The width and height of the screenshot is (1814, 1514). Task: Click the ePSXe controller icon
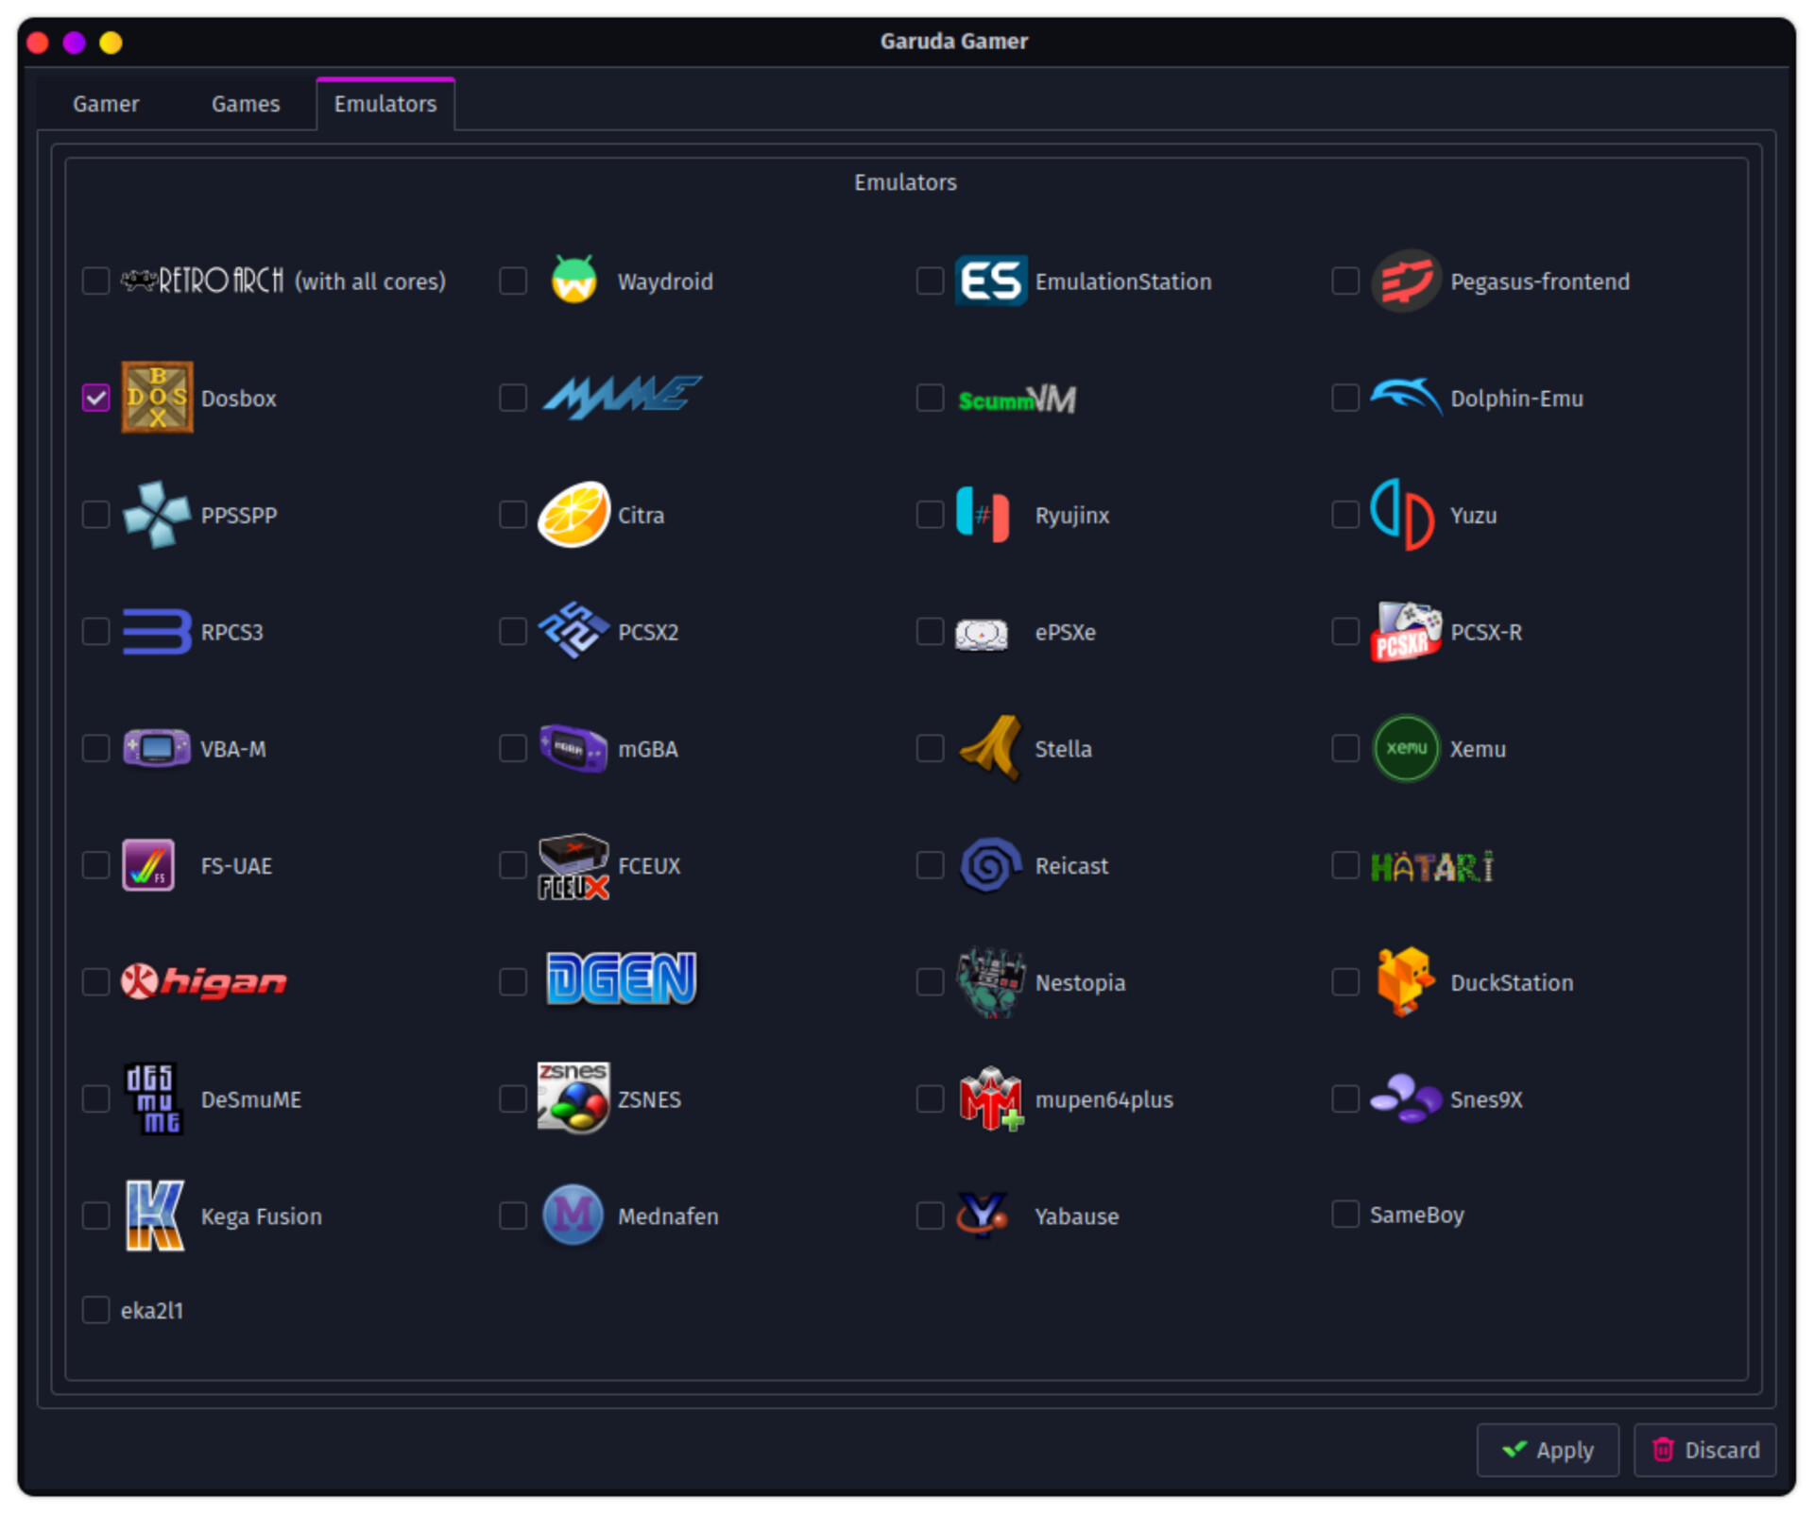pyautogui.click(x=982, y=633)
